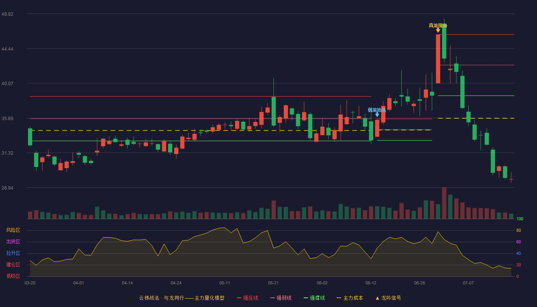Click the 06-25 date label
This screenshot has height=307, width=537.
coord(420,283)
